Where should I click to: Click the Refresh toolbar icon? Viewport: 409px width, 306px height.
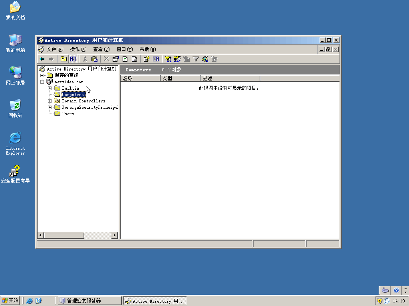pyautogui.click(x=125, y=59)
